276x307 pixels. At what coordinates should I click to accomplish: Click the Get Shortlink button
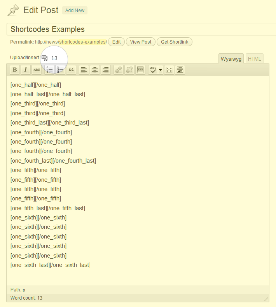click(x=175, y=42)
